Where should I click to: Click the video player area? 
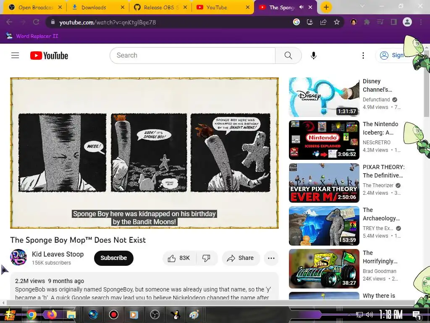pyautogui.click(x=144, y=153)
